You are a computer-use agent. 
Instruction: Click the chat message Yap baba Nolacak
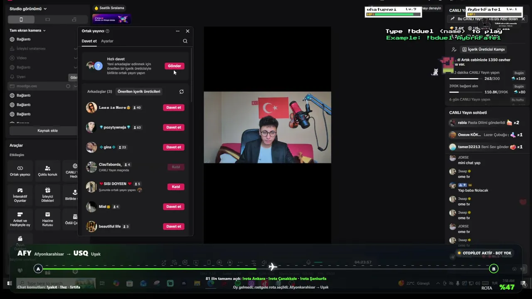click(x=473, y=191)
